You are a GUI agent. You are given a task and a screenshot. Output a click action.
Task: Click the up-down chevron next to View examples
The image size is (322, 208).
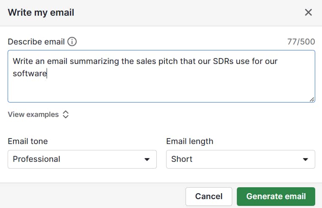click(x=66, y=114)
